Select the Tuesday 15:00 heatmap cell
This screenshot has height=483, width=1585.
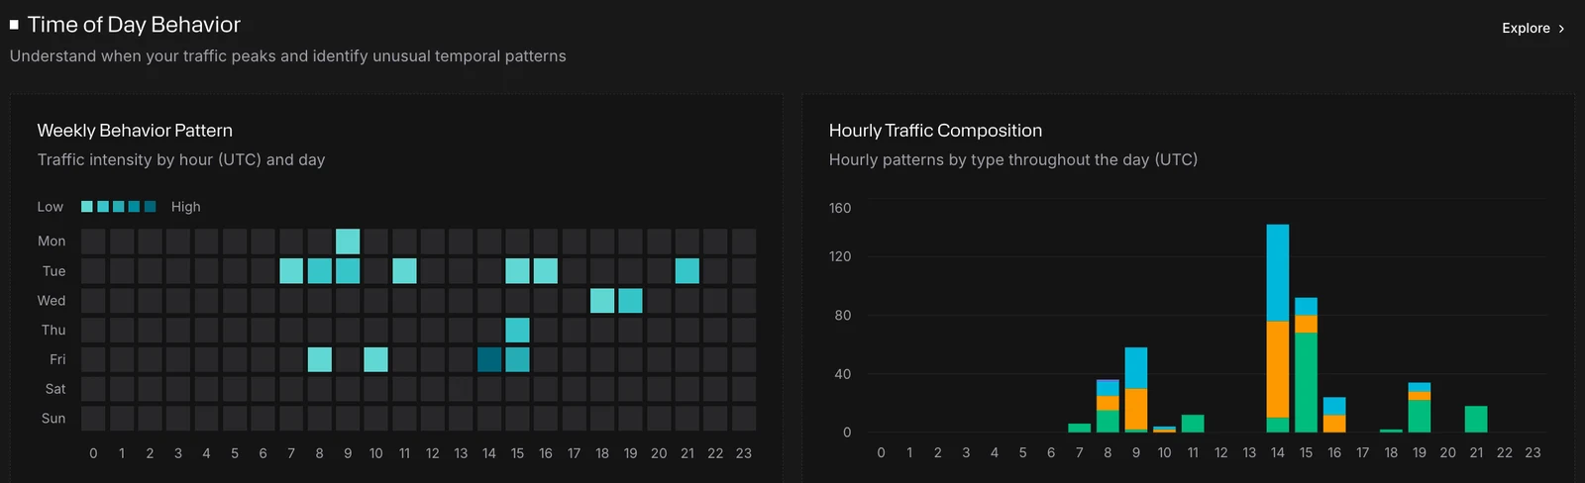click(517, 271)
